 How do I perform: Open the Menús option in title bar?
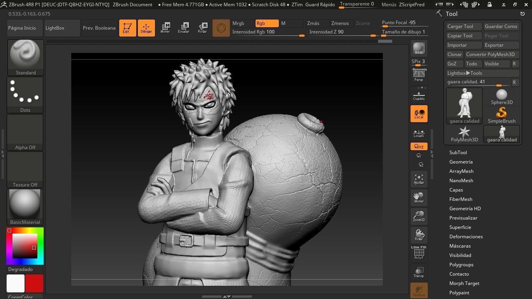click(389, 4)
